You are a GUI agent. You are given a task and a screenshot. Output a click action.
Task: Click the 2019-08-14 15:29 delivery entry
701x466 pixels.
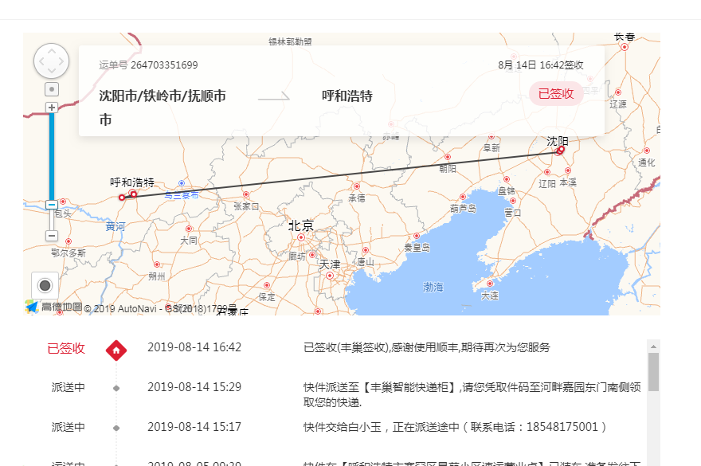(194, 387)
